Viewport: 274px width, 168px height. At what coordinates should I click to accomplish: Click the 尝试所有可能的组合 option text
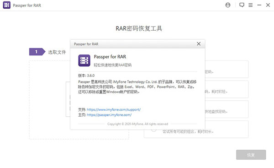188,131
